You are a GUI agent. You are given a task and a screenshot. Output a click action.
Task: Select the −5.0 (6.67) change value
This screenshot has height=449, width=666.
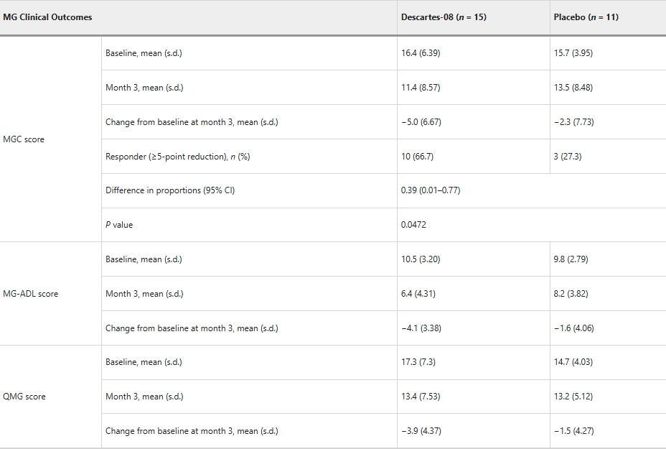(421, 122)
